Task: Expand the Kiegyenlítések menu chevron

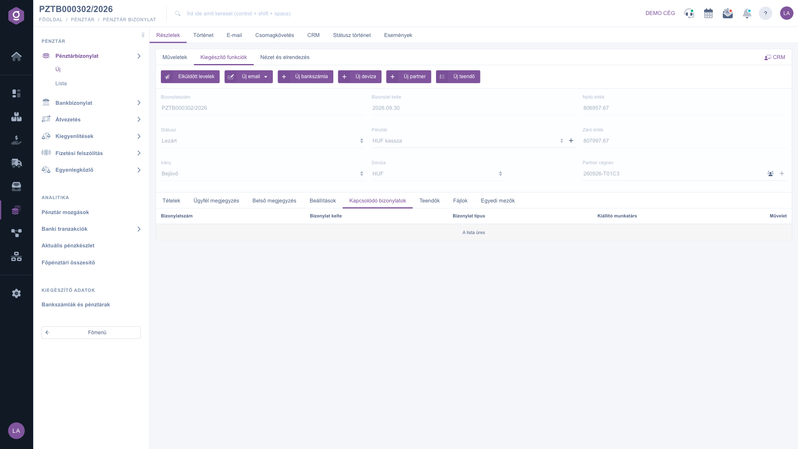Action: coord(139,136)
